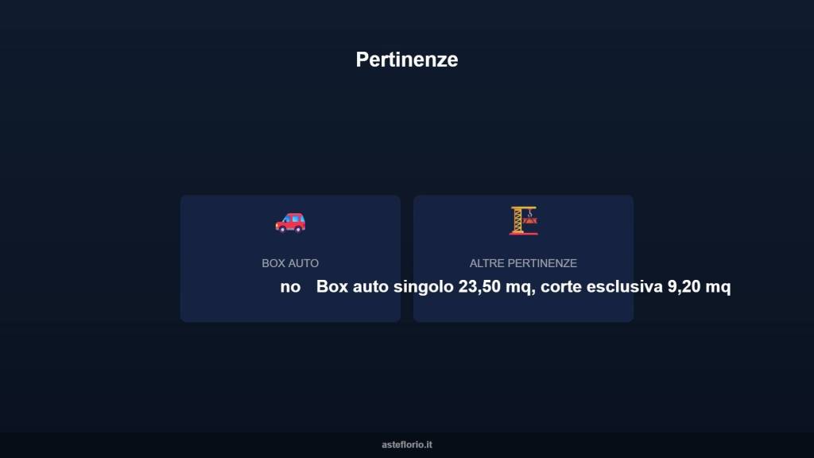Open the asteflorio.it footer link
The image size is (814, 458).
(406, 444)
